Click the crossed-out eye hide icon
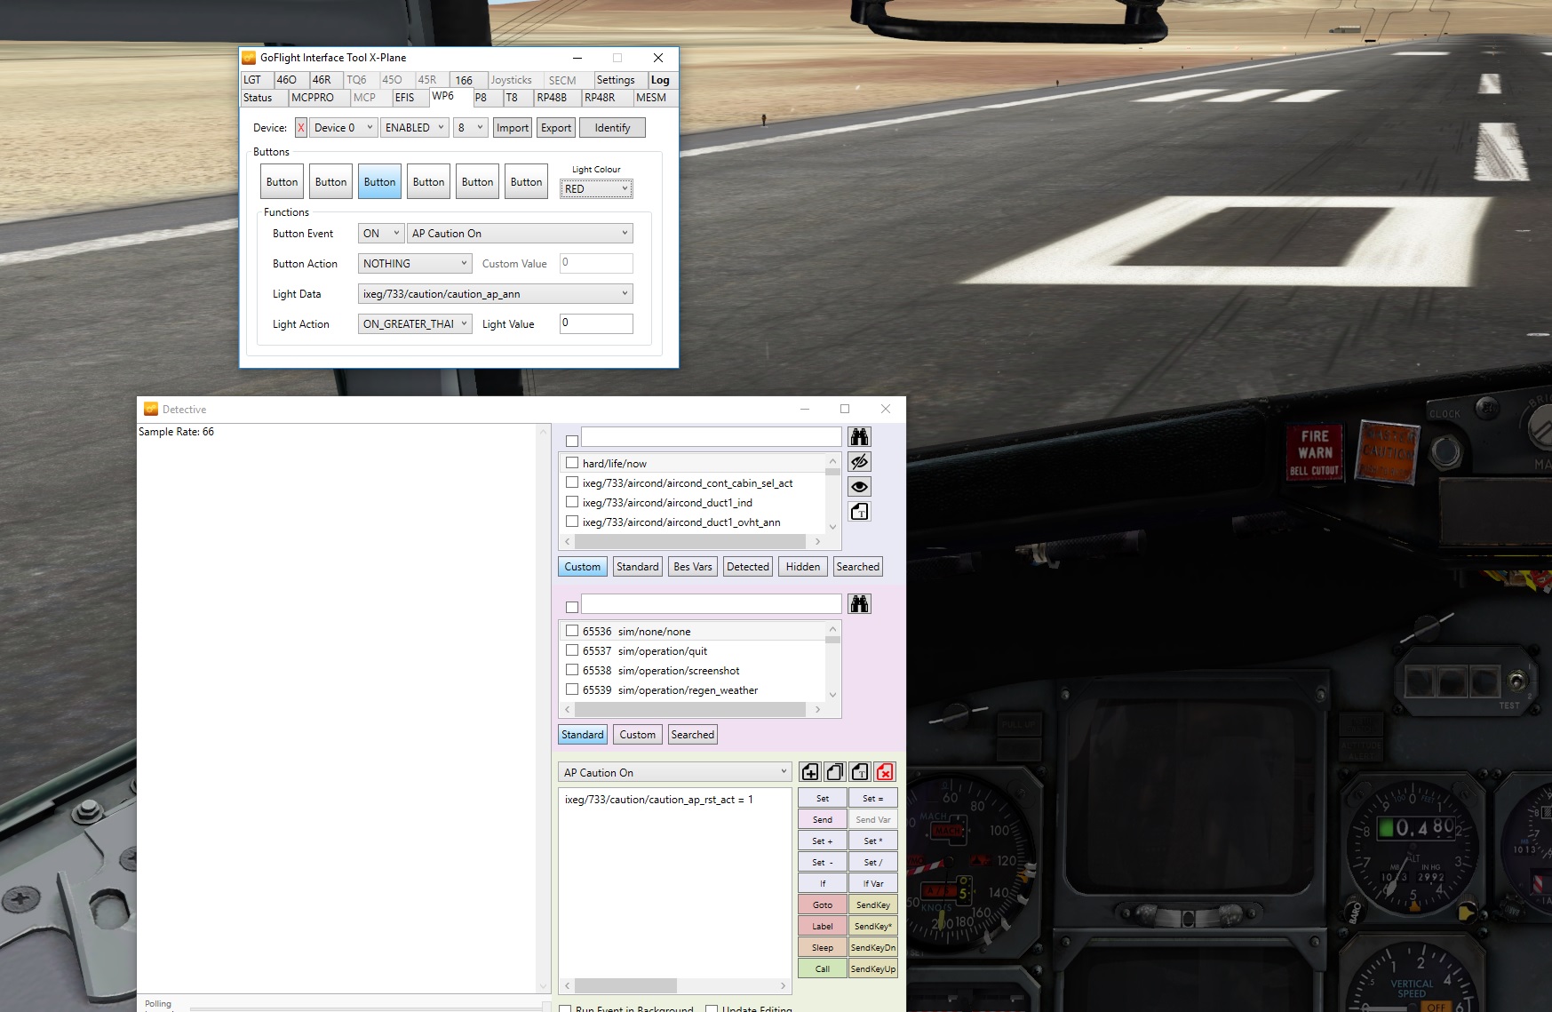 pos(859,462)
